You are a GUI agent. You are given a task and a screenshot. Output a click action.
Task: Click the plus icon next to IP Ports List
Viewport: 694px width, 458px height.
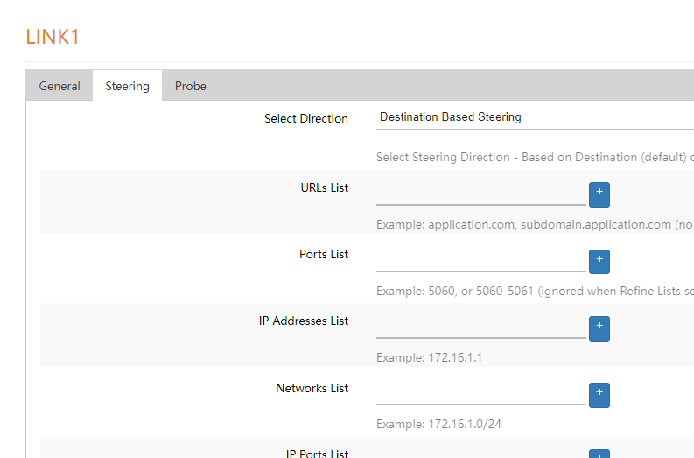(x=599, y=454)
